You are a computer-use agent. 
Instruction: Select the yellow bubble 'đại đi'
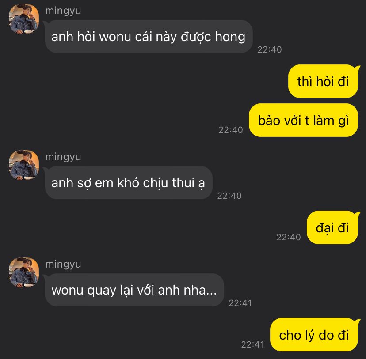point(332,227)
